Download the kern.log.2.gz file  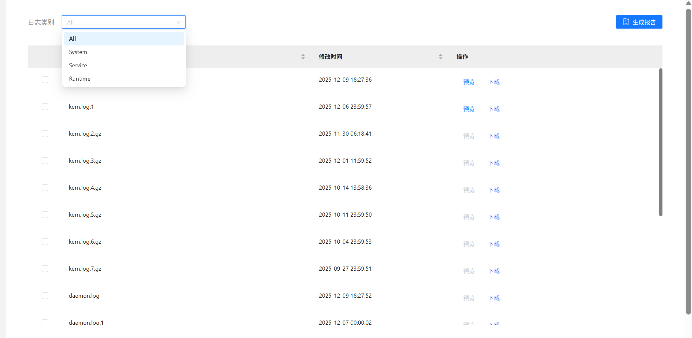[494, 136]
